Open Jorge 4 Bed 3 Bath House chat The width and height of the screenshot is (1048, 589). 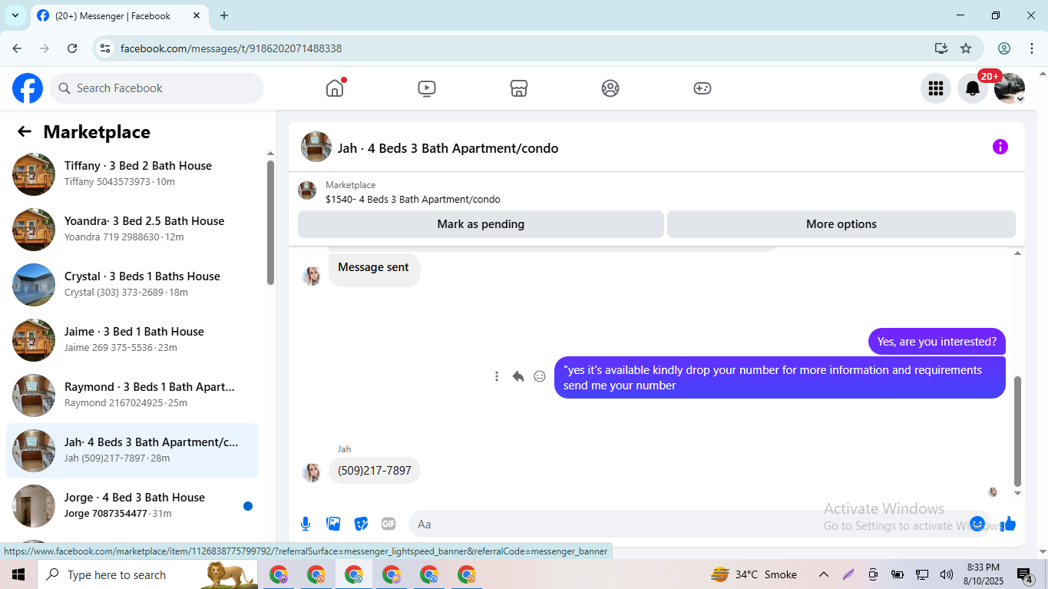click(132, 506)
